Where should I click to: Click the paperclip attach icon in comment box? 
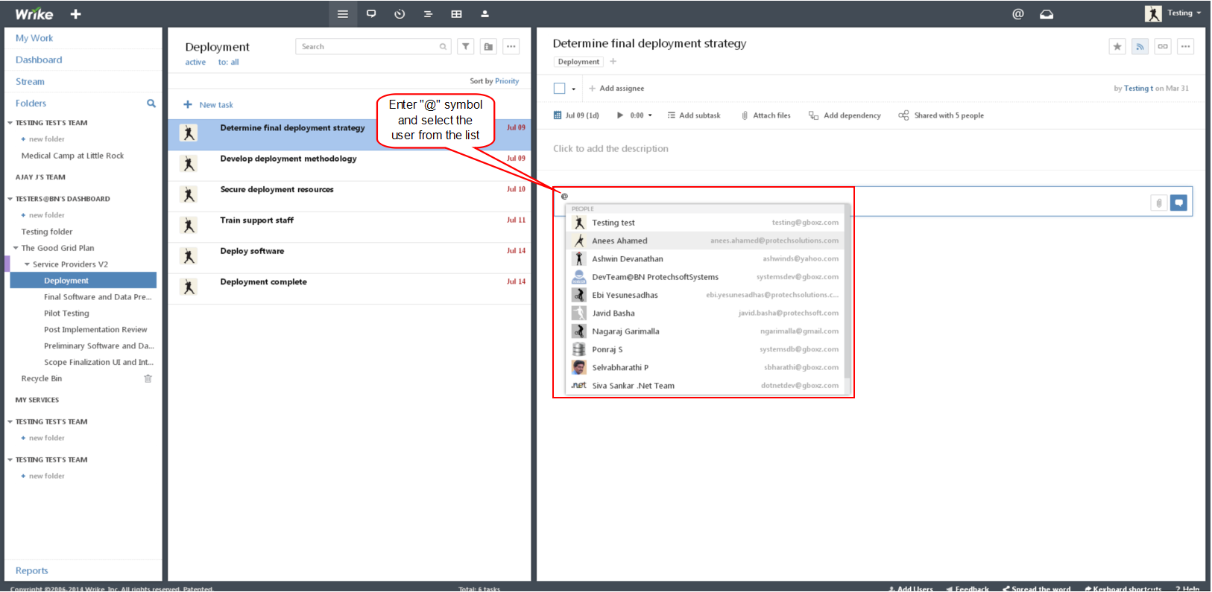click(1159, 203)
